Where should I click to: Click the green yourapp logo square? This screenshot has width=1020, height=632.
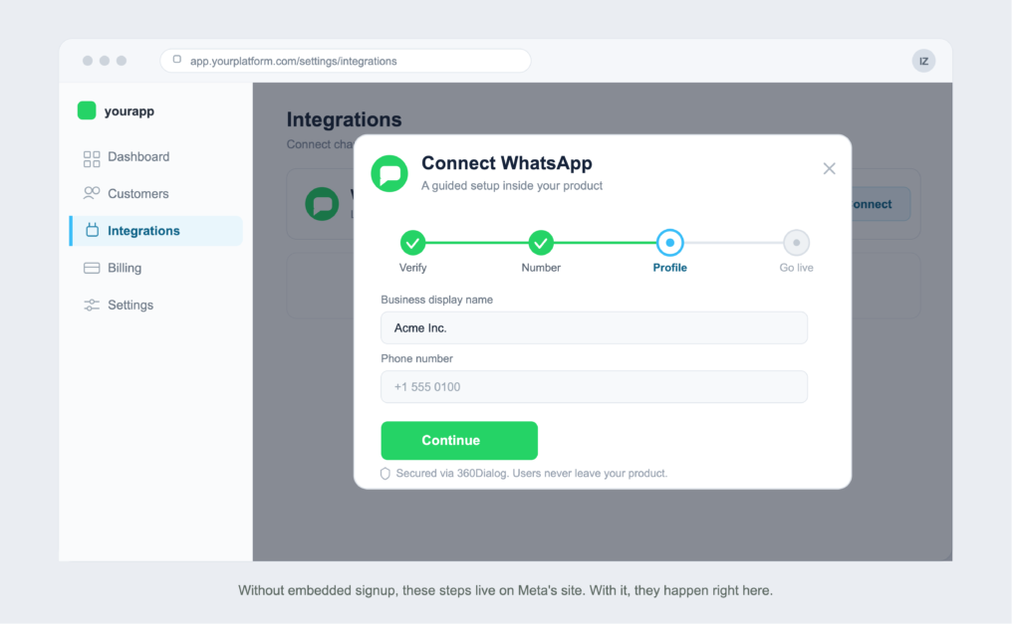point(88,111)
